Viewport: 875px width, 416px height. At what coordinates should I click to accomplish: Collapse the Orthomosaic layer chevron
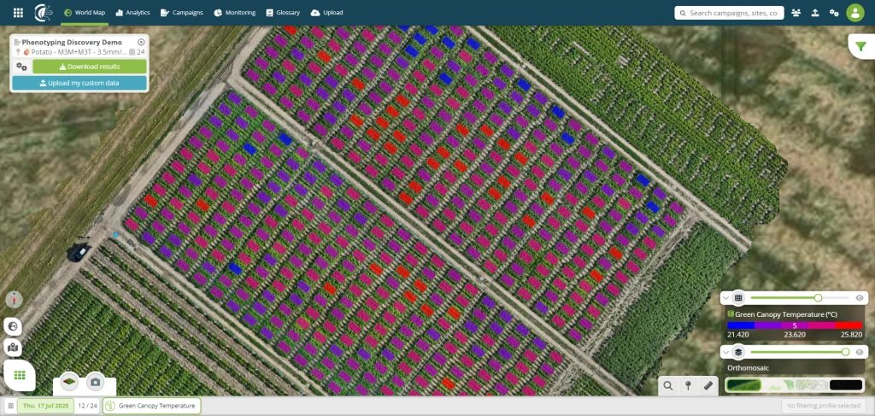(725, 352)
